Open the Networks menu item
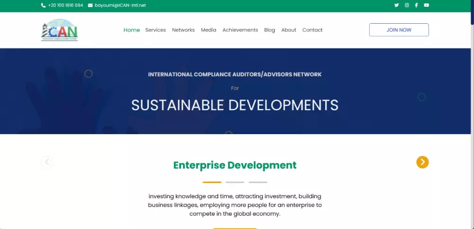 (183, 30)
